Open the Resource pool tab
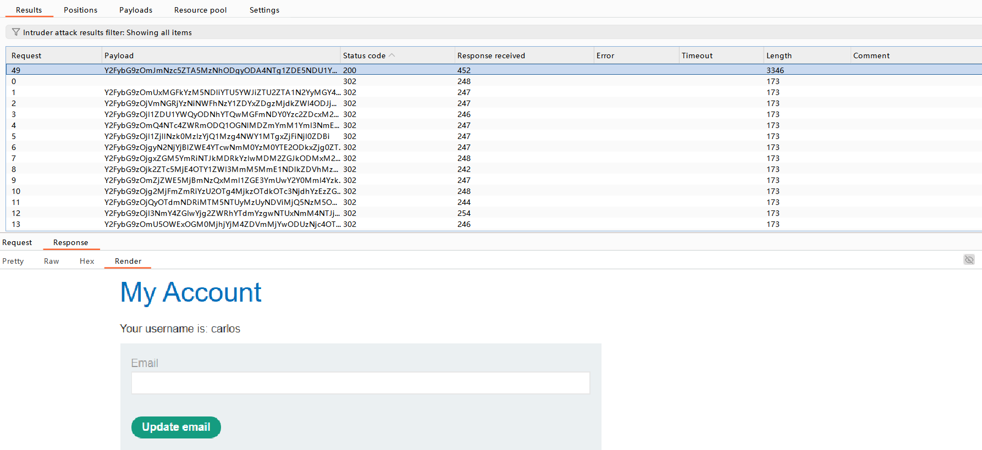The image size is (982, 450). pyautogui.click(x=200, y=10)
